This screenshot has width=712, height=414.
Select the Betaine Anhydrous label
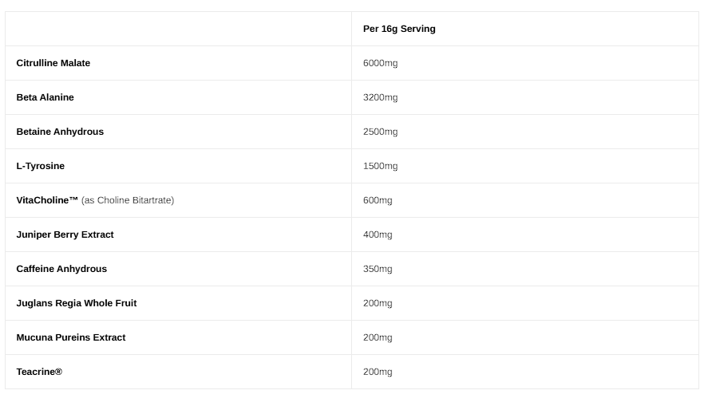click(x=60, y=132)
